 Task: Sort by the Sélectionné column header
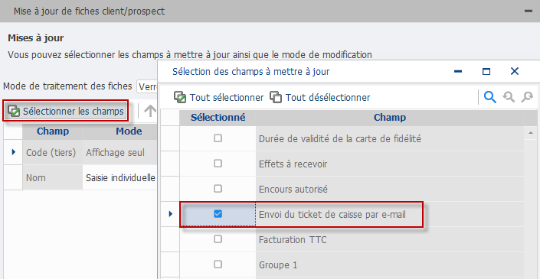[218, 118]
